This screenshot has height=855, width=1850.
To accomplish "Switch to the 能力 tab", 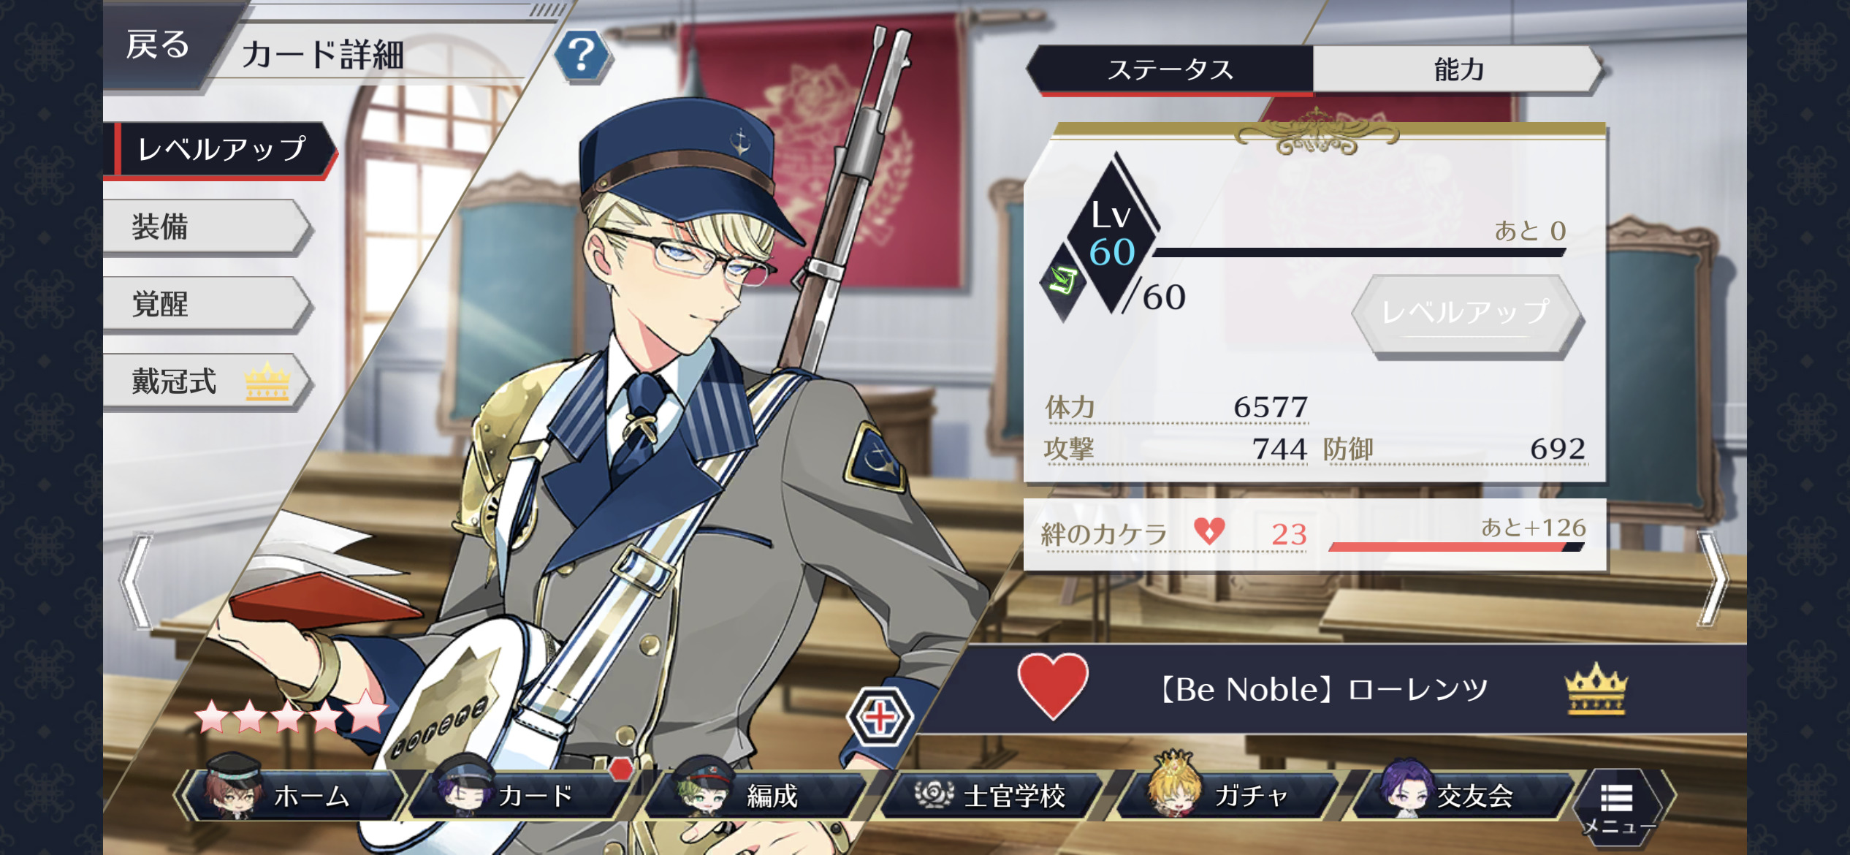I will click(x=1458, y=70).
